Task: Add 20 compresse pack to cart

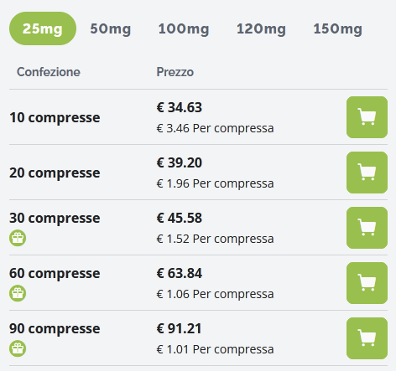Action: [x=367, y=173]
